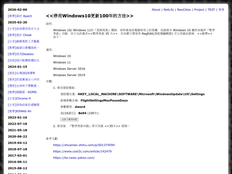Open the [教學]基於 Apach article link
Viewport: 232px width, 174px height.
20,16
